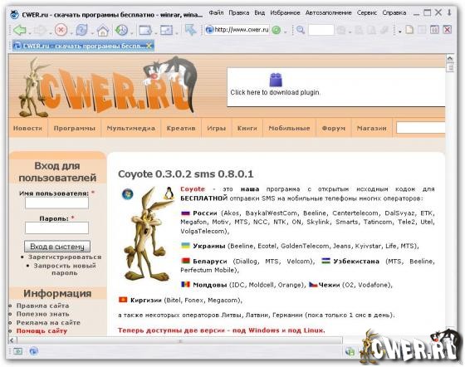Click the Пароль input field

pyautogui.click(x=56, y=228)
